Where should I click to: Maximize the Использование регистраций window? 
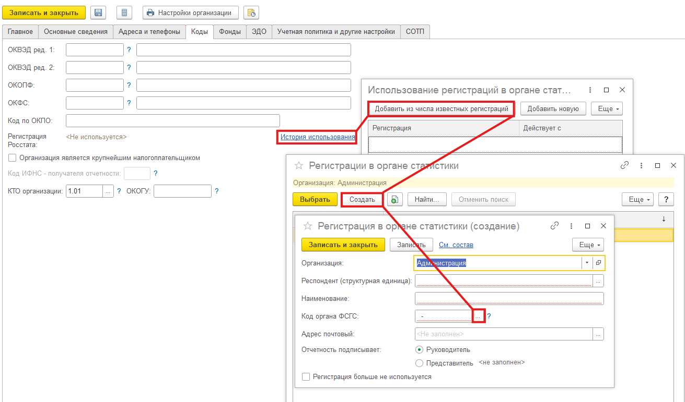(606, 90)
